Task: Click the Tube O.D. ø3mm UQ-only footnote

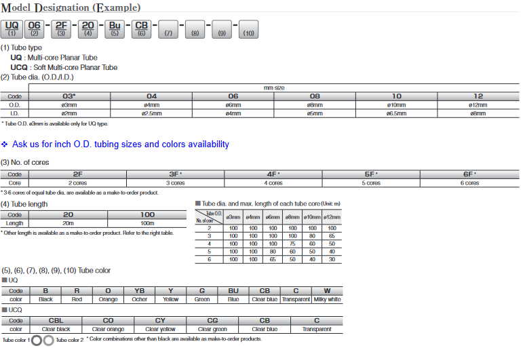Action: [55, 123]
